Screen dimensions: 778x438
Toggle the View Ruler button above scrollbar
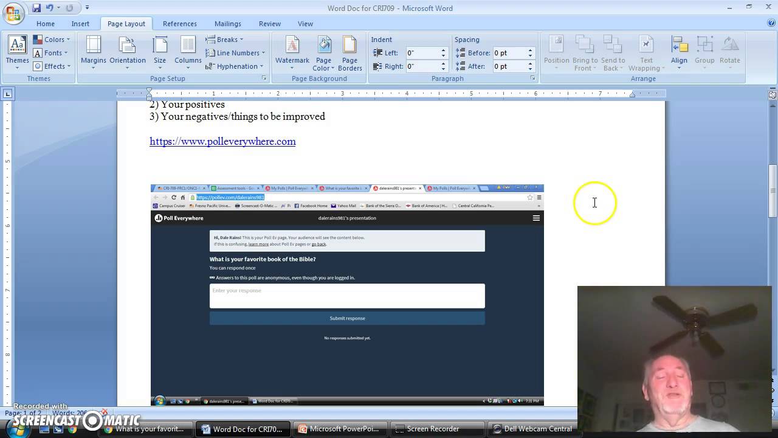click(773, 94)
